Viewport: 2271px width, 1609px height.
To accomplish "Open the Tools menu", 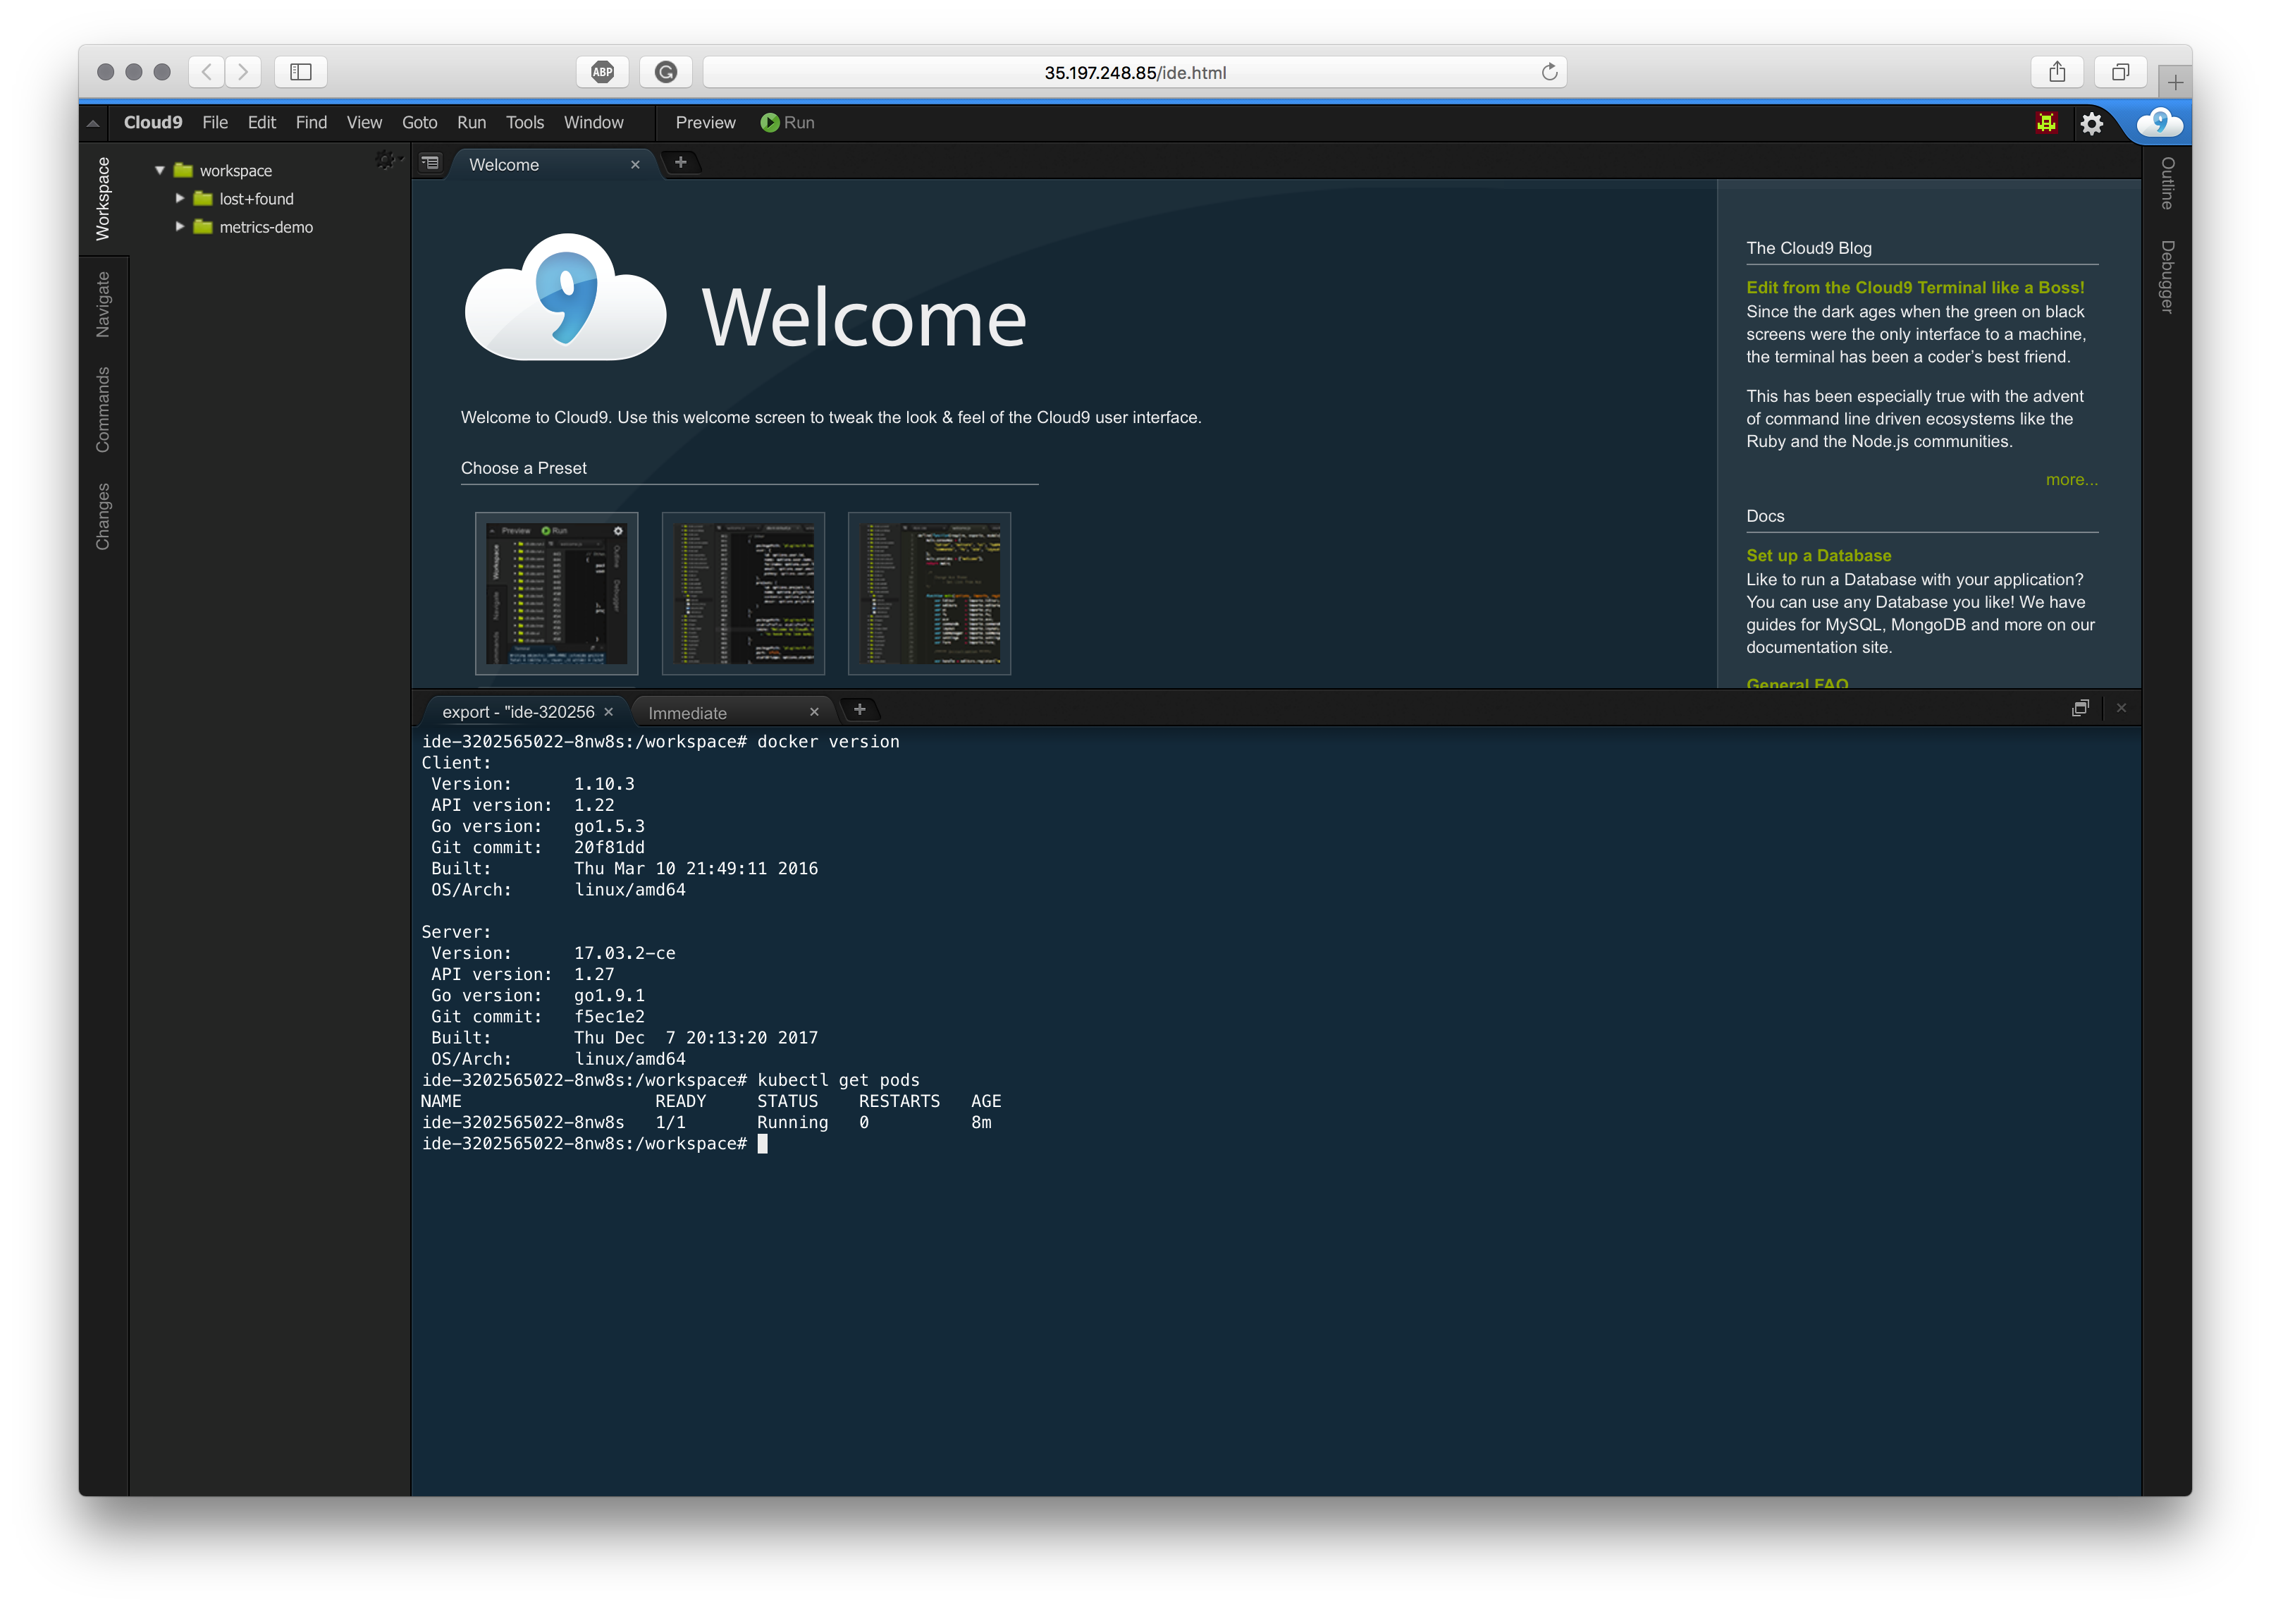I will coord(524,123).
